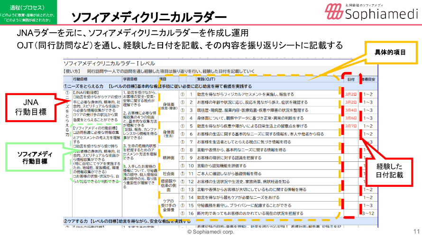Image resolution: width=422 pixels, height=238 pixels.
Task: Click learning goal 3. 生命の危機的状態を把握
Action: 140,152
